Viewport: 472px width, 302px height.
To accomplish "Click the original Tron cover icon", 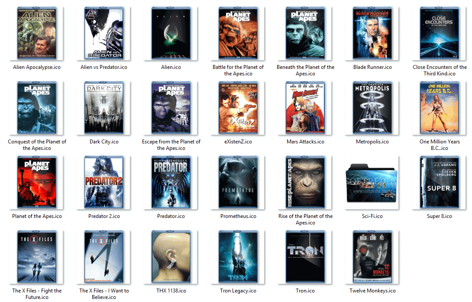I will click(305, 257).
